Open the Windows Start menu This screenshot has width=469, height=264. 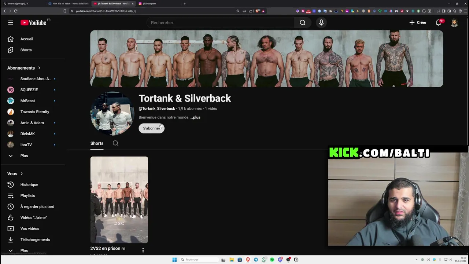click(x=174, y=260)
